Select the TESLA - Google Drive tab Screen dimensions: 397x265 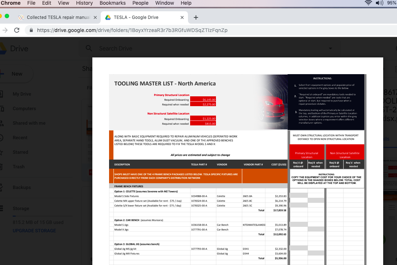point(145,17)
